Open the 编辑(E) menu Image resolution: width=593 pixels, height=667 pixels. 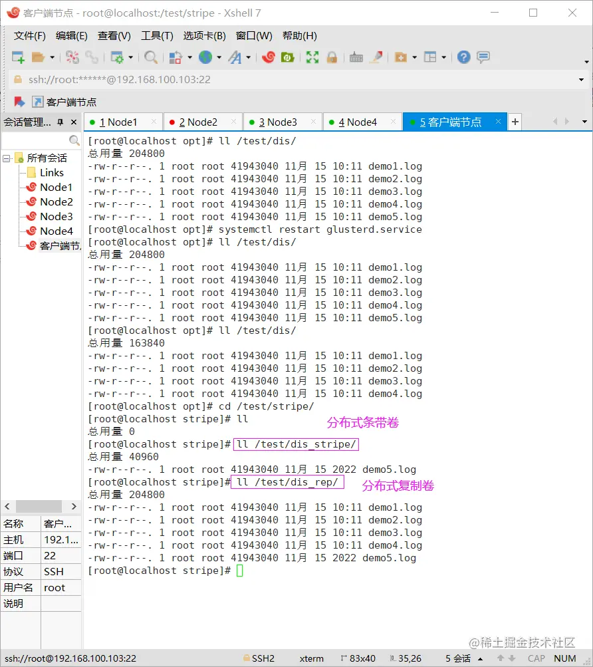click(x=72, y=36)
